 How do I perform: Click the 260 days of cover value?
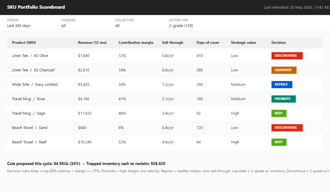pyautogui.click(x=199, y=85)
